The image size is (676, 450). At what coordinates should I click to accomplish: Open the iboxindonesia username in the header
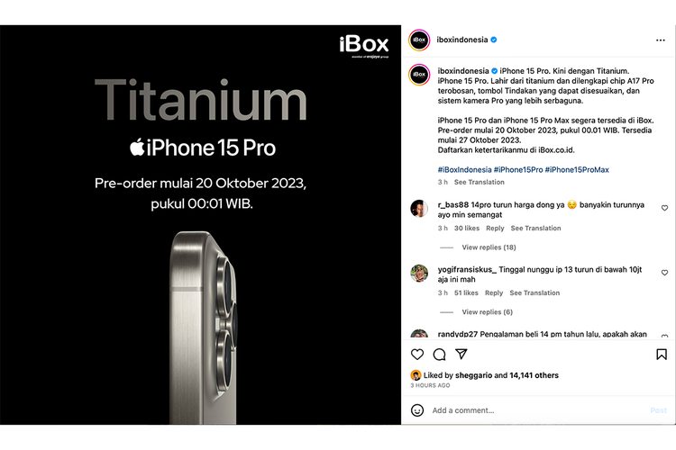(x=461, y=40)
